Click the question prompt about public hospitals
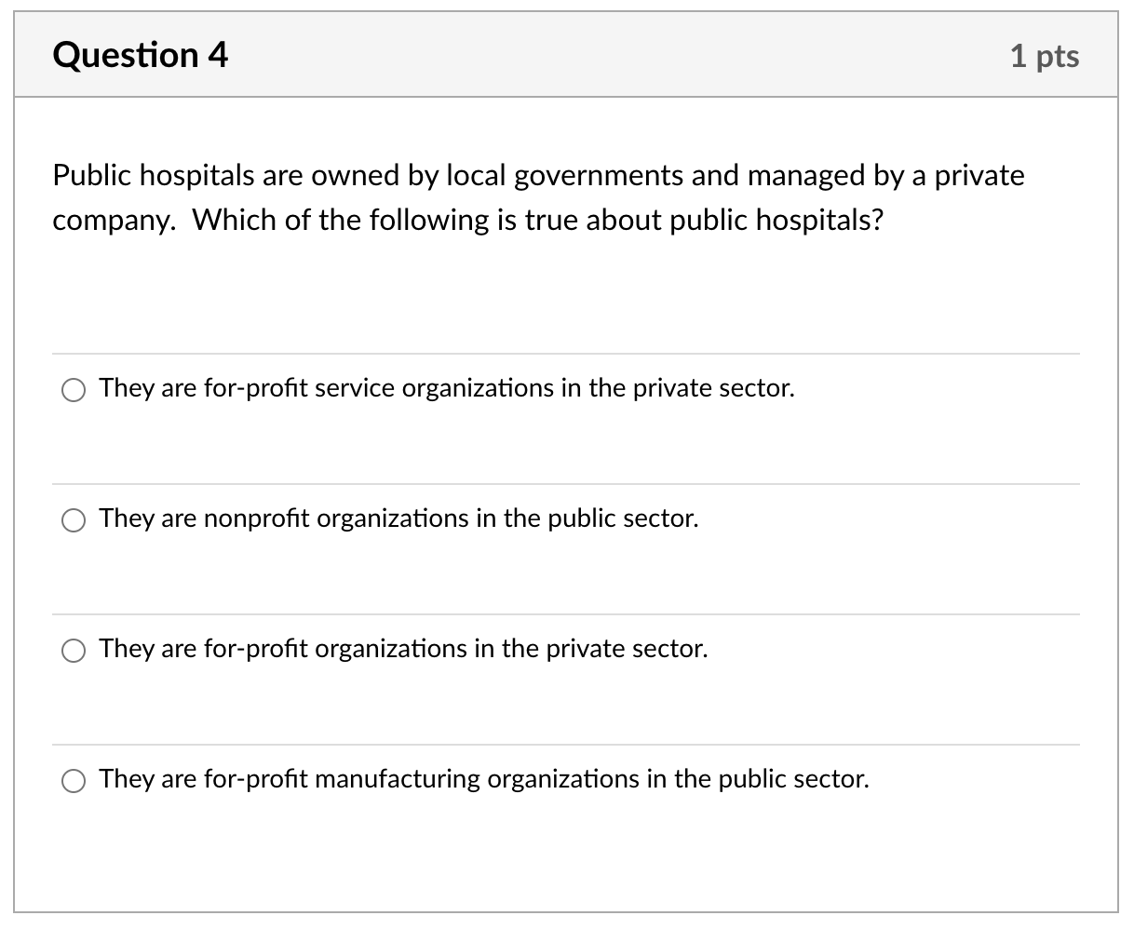1134x929 pixels. pos(538,197)
